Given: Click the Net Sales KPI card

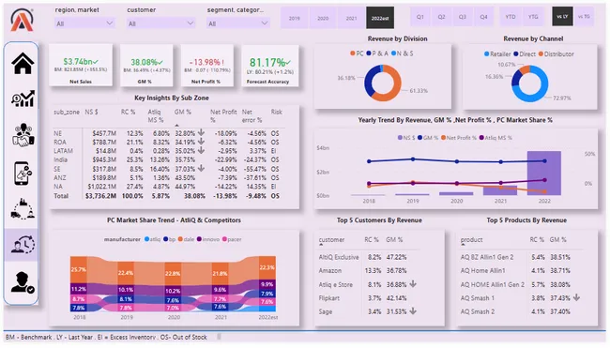Looking at the screenshot, I should (81, 65).
